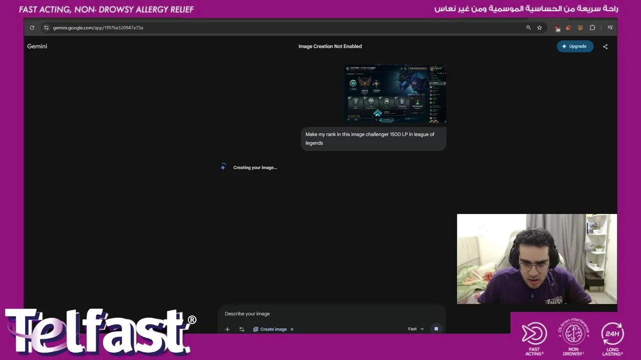
Task: Click the gemini.google.com address bar URL
Action: (98, 27)
